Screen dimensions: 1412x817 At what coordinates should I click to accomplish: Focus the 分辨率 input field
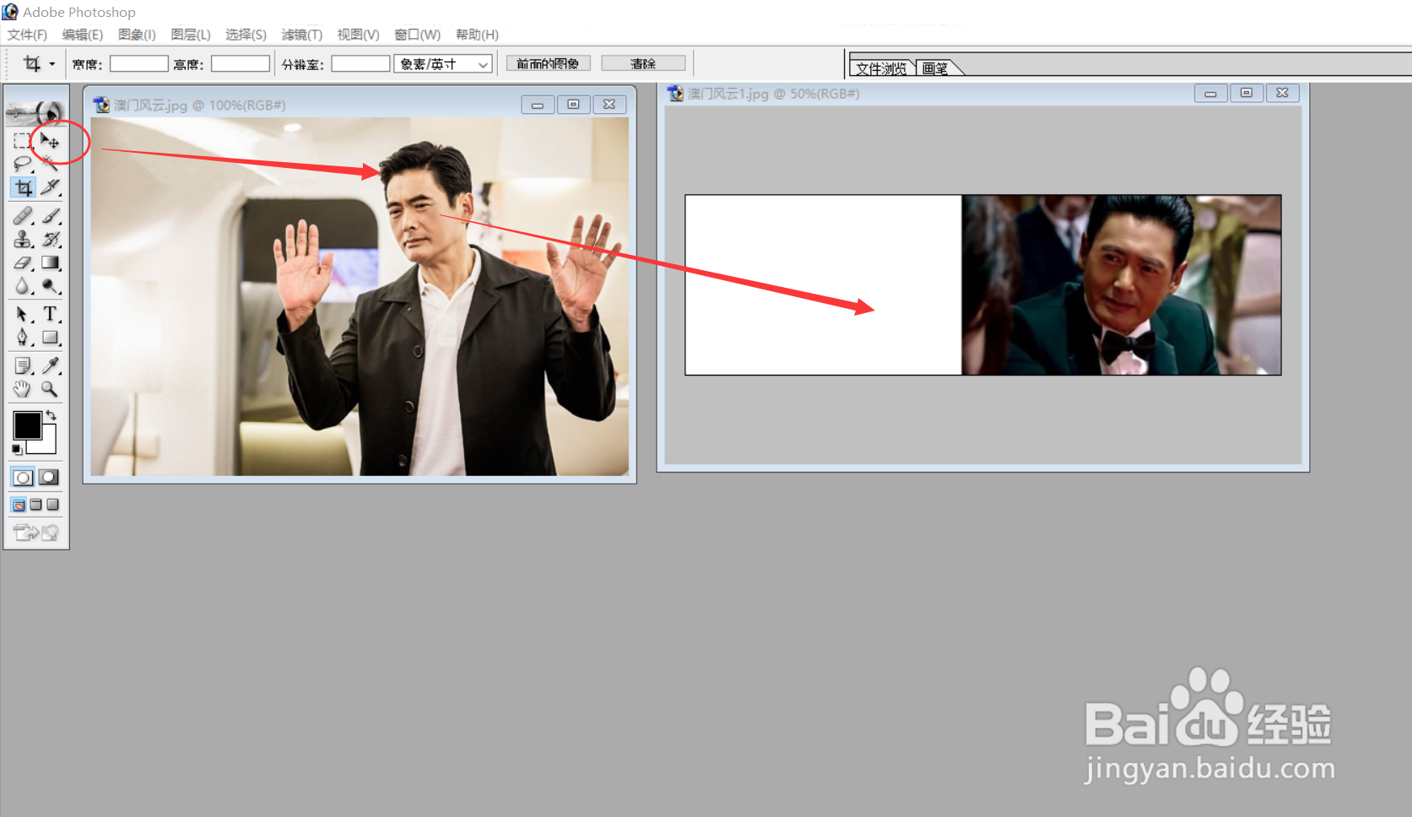click(x=360, y=64)
